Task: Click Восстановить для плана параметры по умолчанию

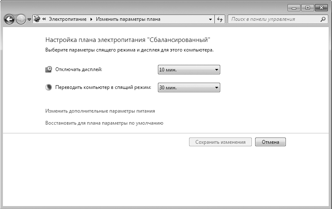Action: tap(104, 123)
